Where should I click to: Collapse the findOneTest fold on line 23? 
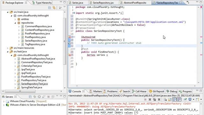74,49
